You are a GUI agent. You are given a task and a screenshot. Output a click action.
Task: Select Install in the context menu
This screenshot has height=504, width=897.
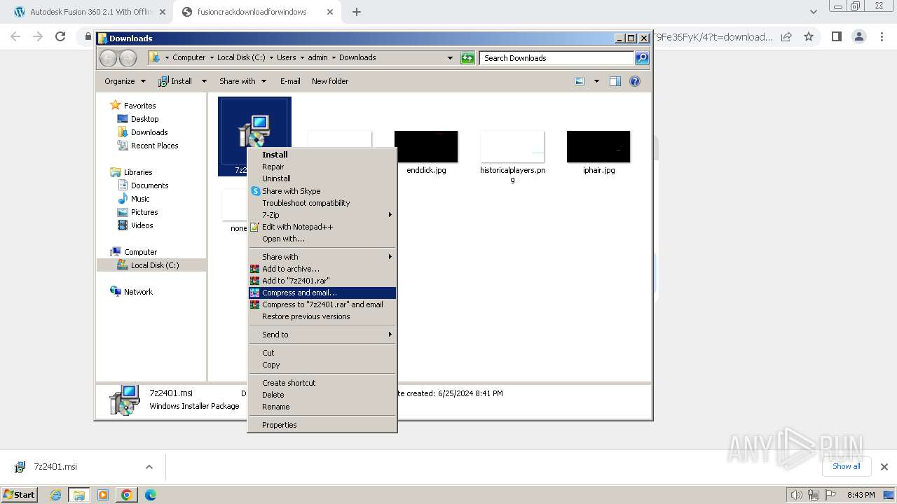click(x=322, y=155)
